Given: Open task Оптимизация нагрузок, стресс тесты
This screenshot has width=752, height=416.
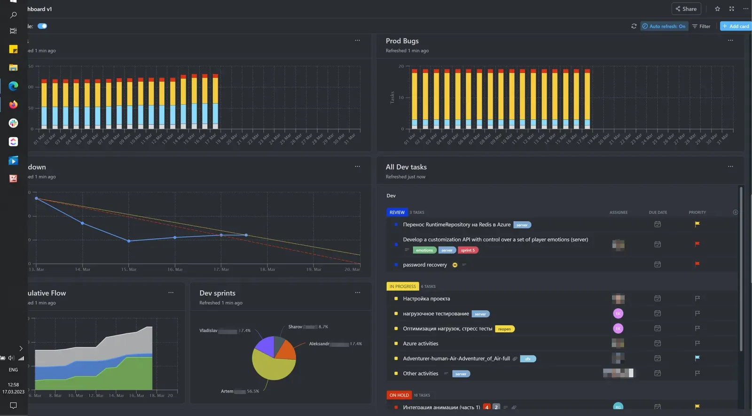Looking at the screenshot, I should 447,329.
